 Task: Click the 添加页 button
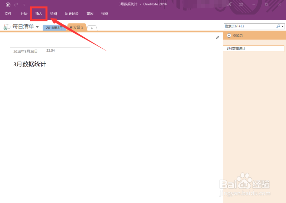coord(238,35)
